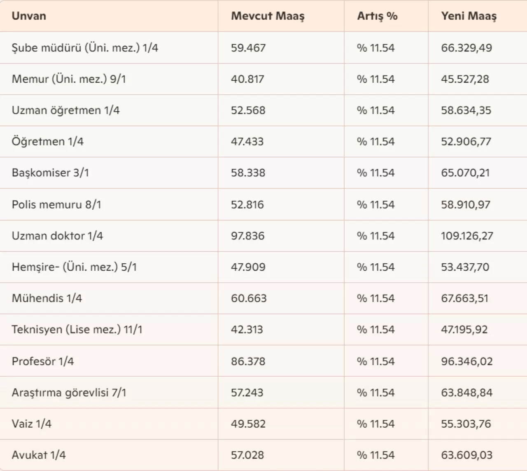Viewport: 527px width, 471px height.
Task: Click current salary value 57.243
Action: tap(247, 393)
